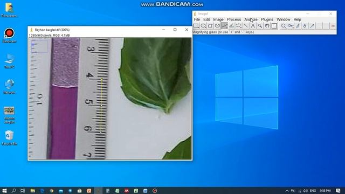Select the Angle tool
Screen dimensions: 345x194
pyautogui.click(x=231, y=26)
